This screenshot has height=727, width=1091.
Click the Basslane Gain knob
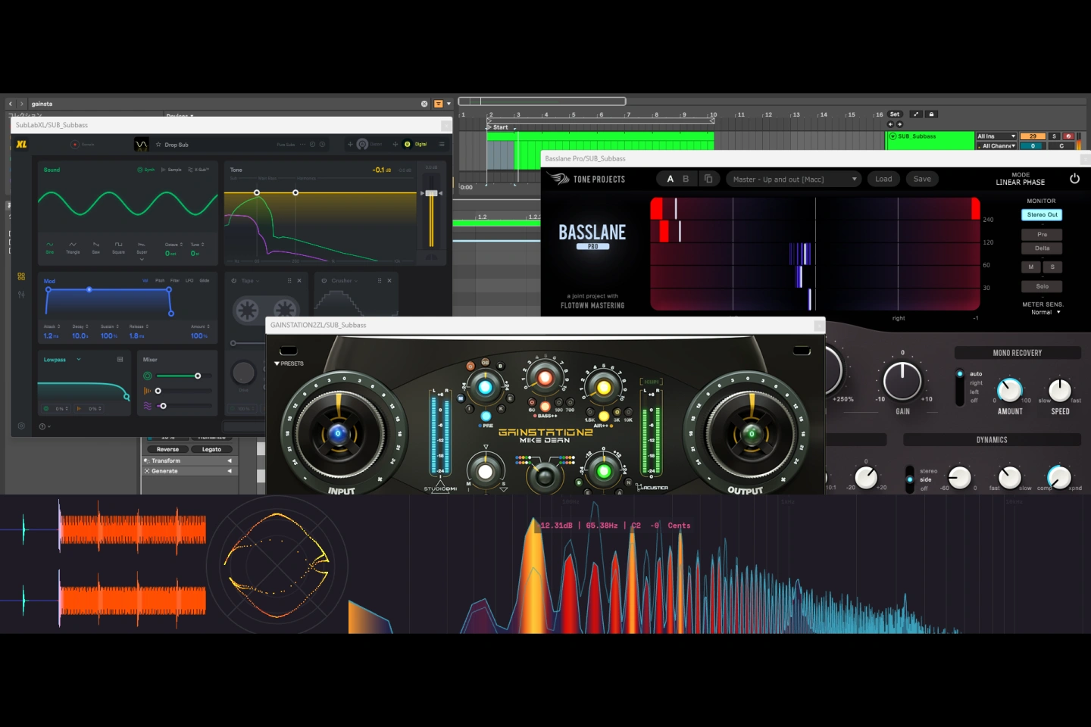(x=902, y=380)
